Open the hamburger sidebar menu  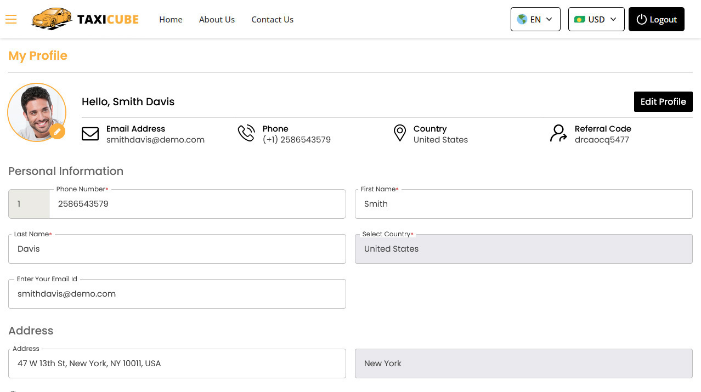click(11, 19)
